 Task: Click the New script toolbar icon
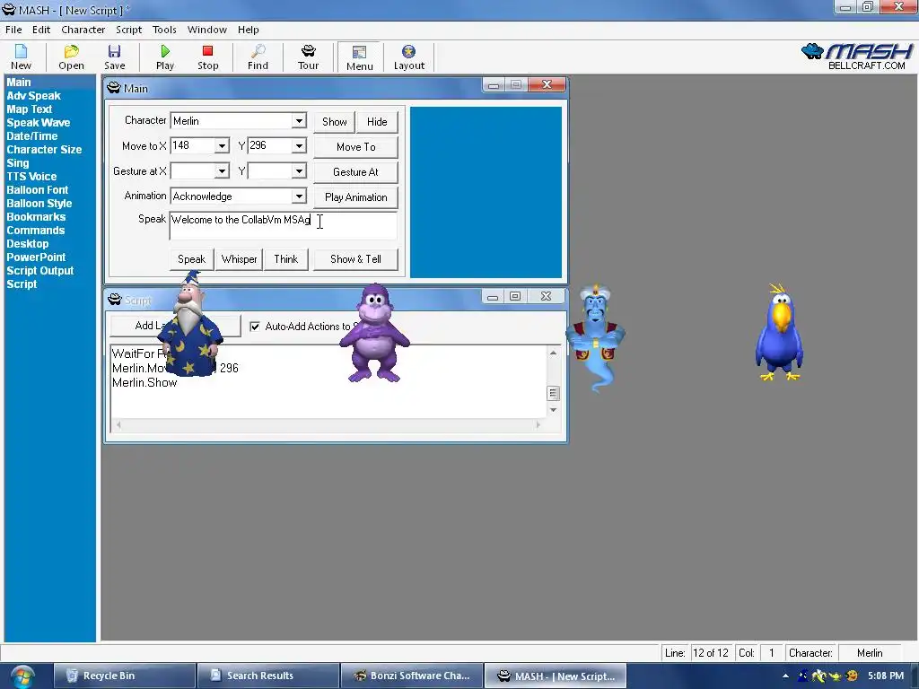click(21, 57)
